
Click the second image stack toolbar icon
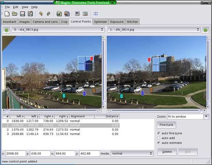pos(67,14)
